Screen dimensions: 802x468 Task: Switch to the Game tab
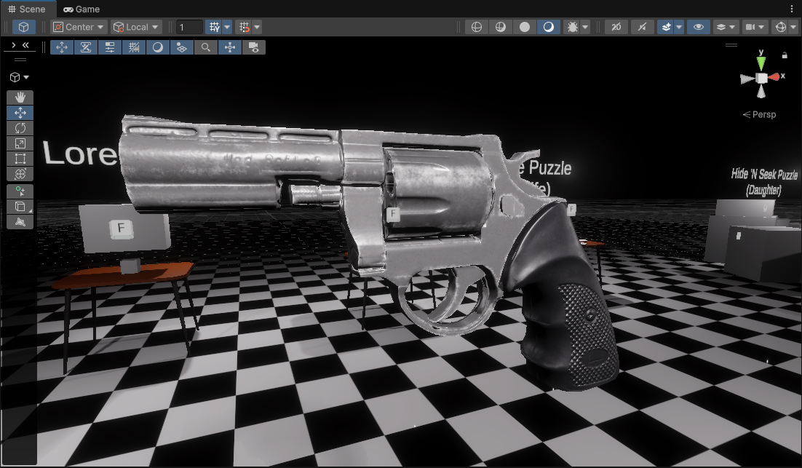[x=82, y=9]
